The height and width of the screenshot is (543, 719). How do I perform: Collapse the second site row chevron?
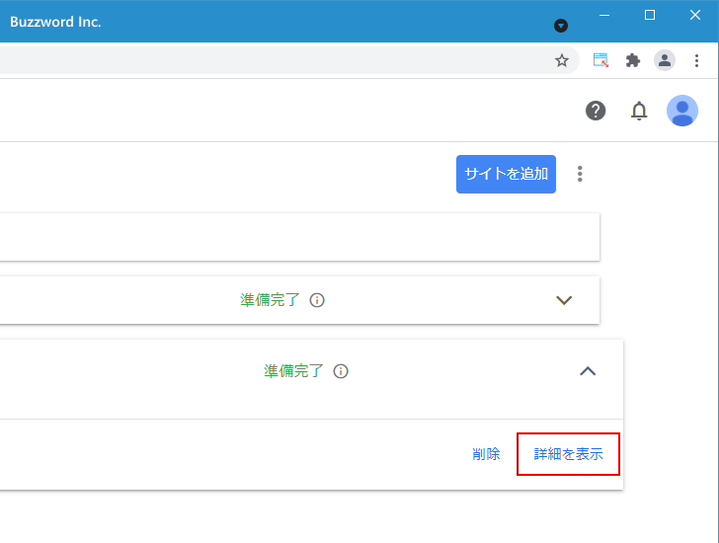pyautogui.click(x=588, y=371)
